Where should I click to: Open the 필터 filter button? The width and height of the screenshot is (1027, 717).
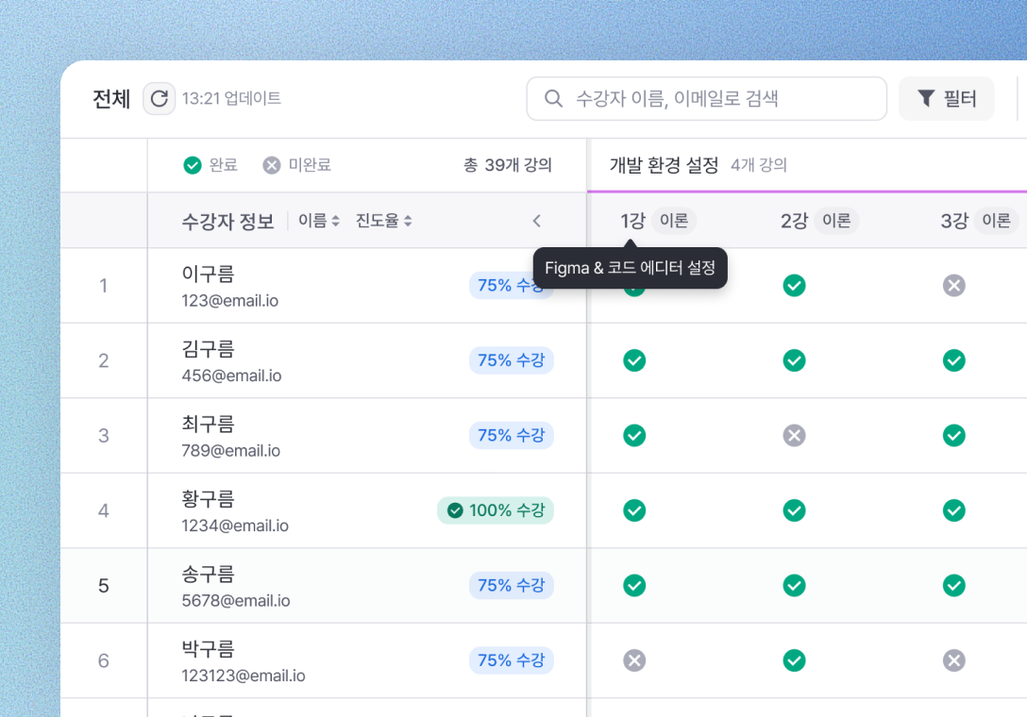click(946, 98)
